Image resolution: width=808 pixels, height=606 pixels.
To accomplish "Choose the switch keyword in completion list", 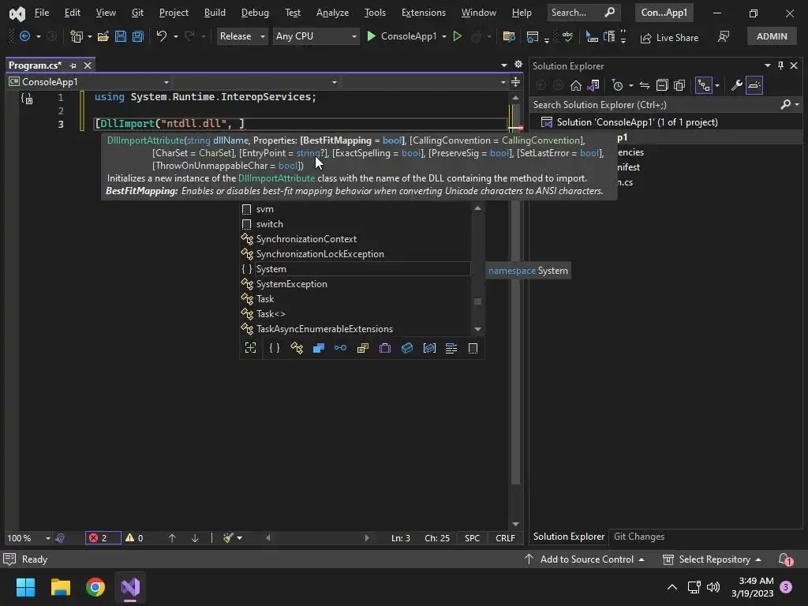I will pos(356,224).
